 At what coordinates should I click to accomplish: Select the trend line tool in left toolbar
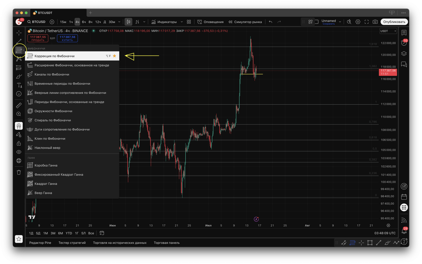(x=19, y=41)
